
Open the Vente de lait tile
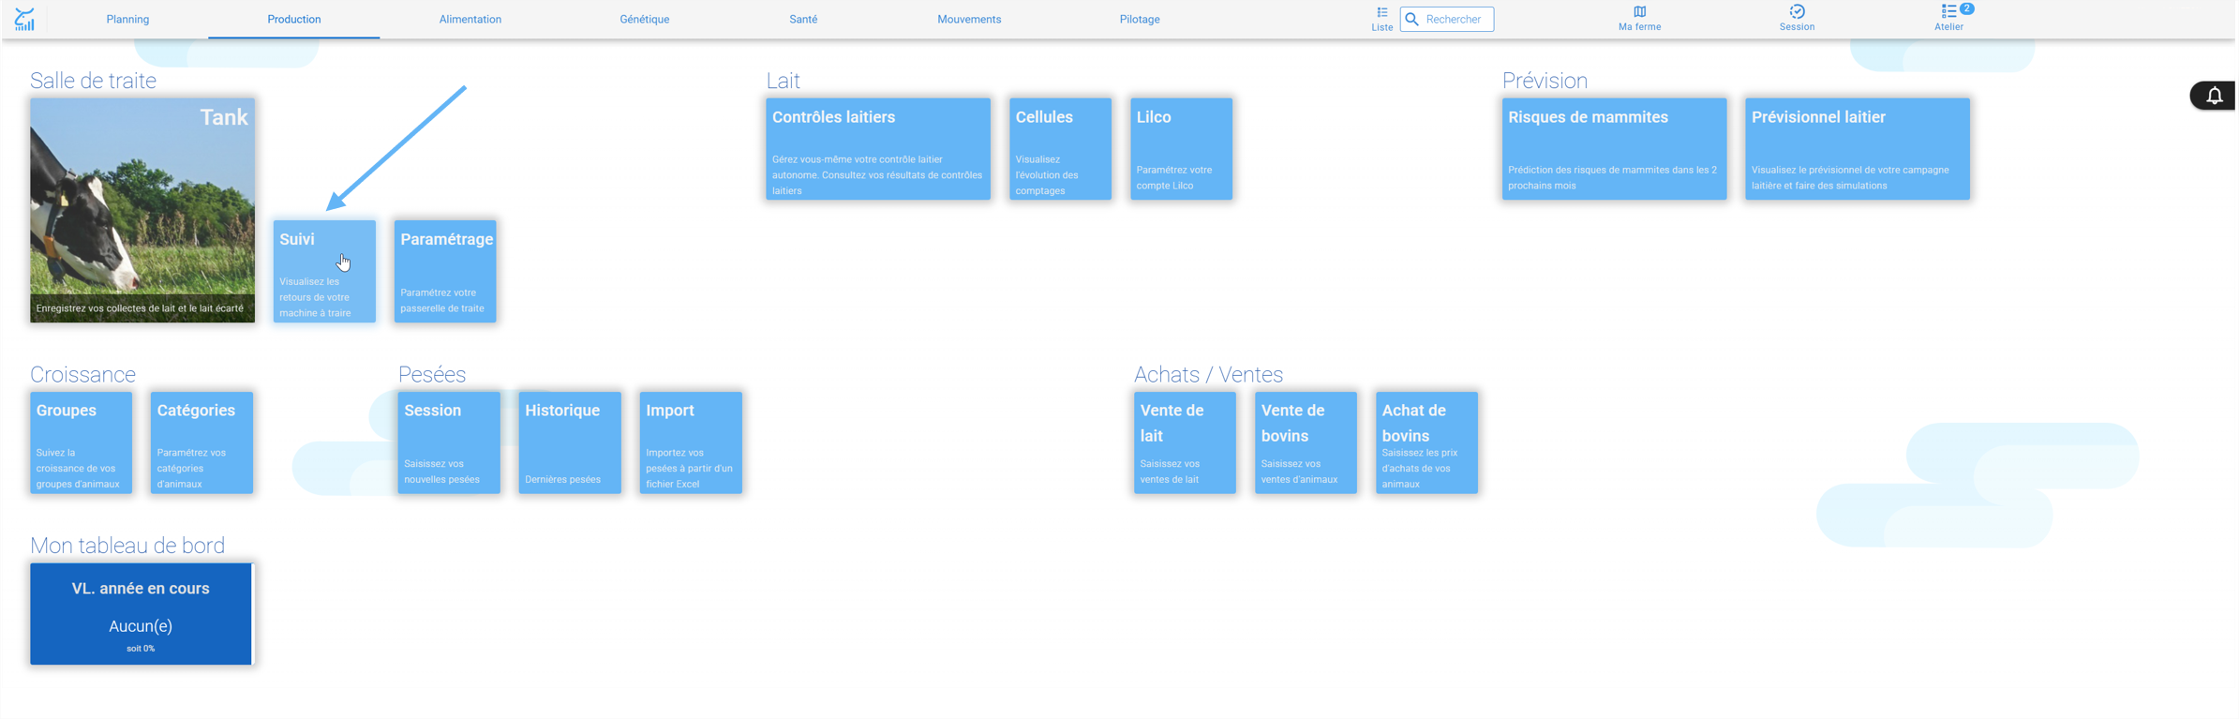[x=1185, y=442]
